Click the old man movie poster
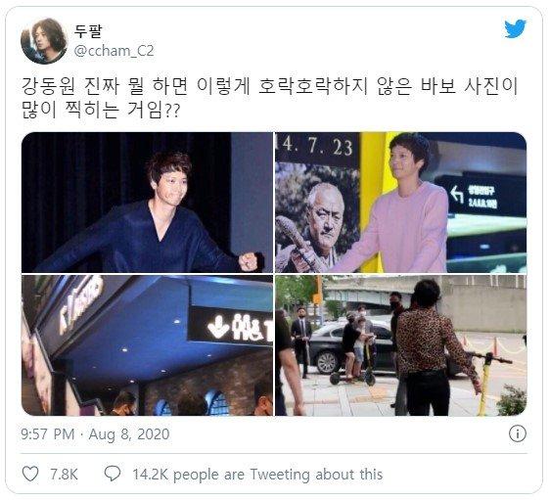 point(317,217)
